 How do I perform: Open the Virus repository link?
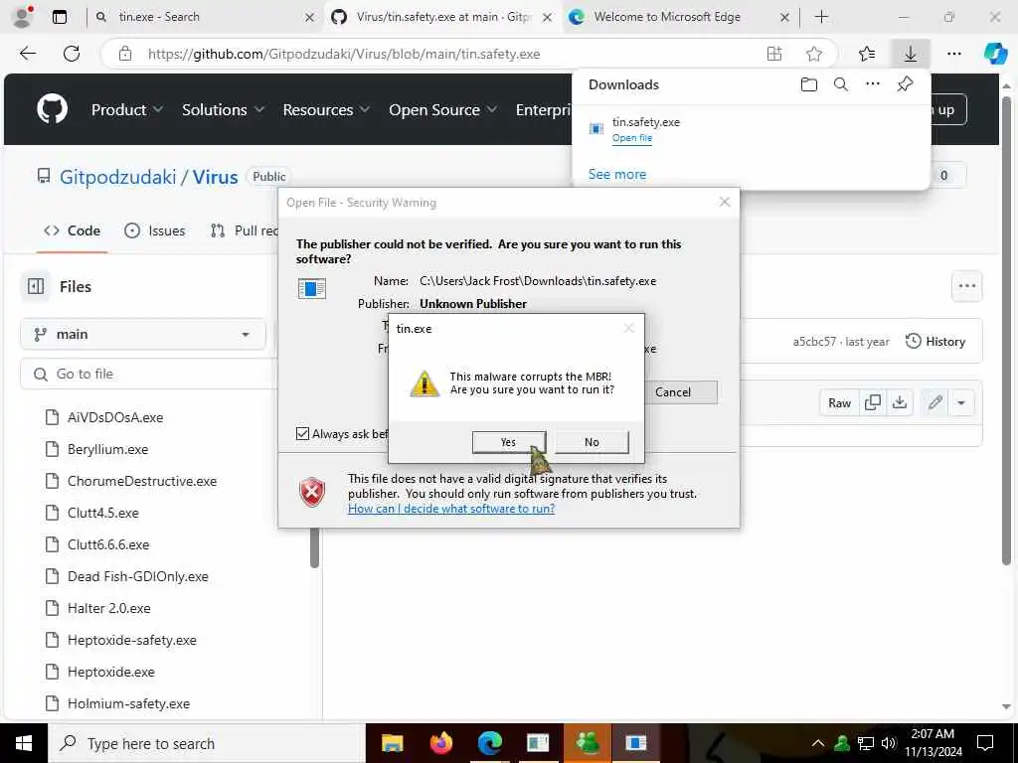[x=215, y=177]
